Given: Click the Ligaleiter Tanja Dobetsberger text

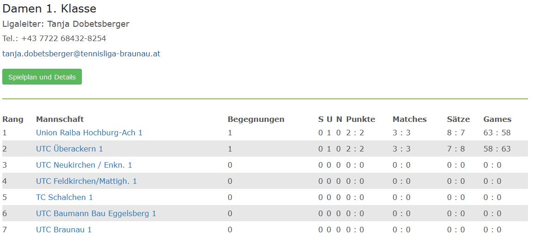Looking at the screenshot, I should pos(66,24).
